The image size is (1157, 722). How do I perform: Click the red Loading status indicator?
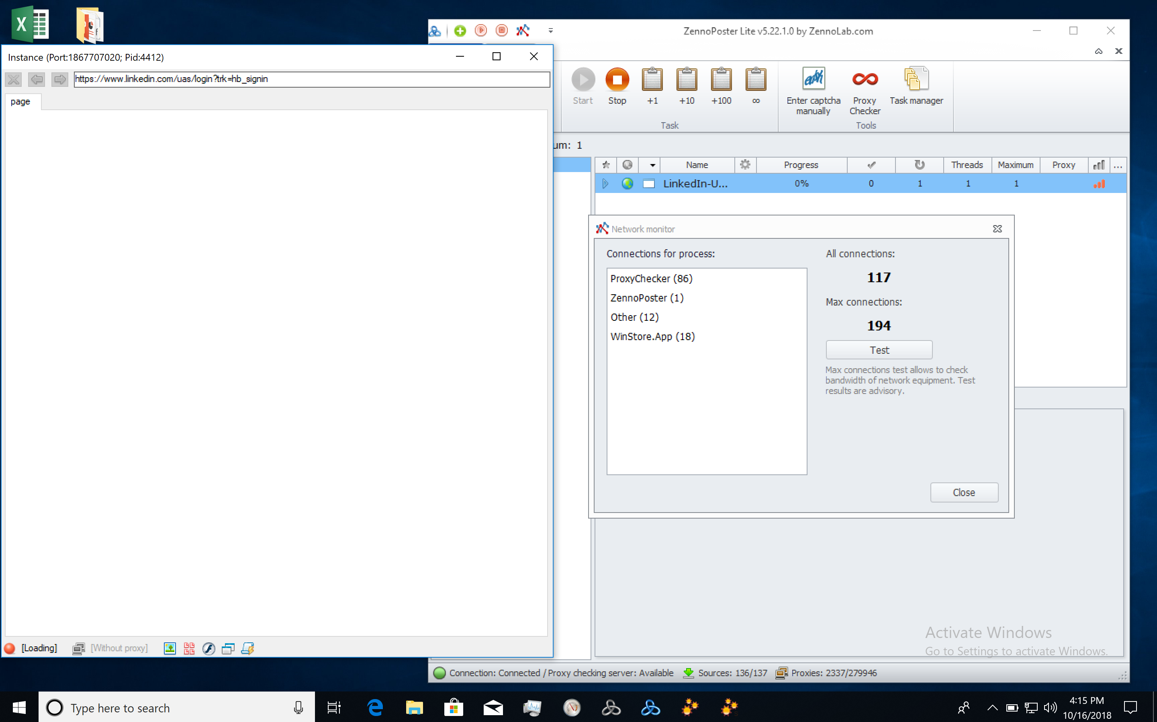coord(10,648)
